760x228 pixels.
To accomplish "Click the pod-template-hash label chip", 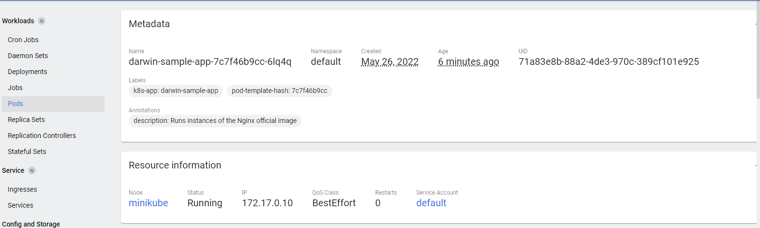I will [279, 91].
